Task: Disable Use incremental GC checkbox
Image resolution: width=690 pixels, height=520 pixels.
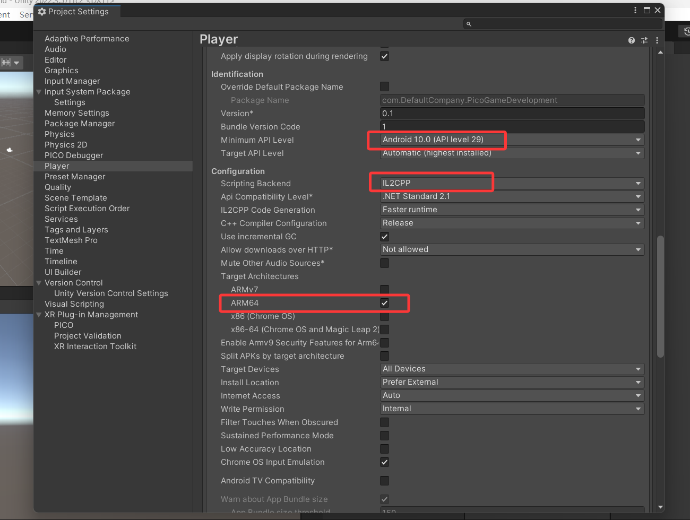Action: (x=385, y=237)
